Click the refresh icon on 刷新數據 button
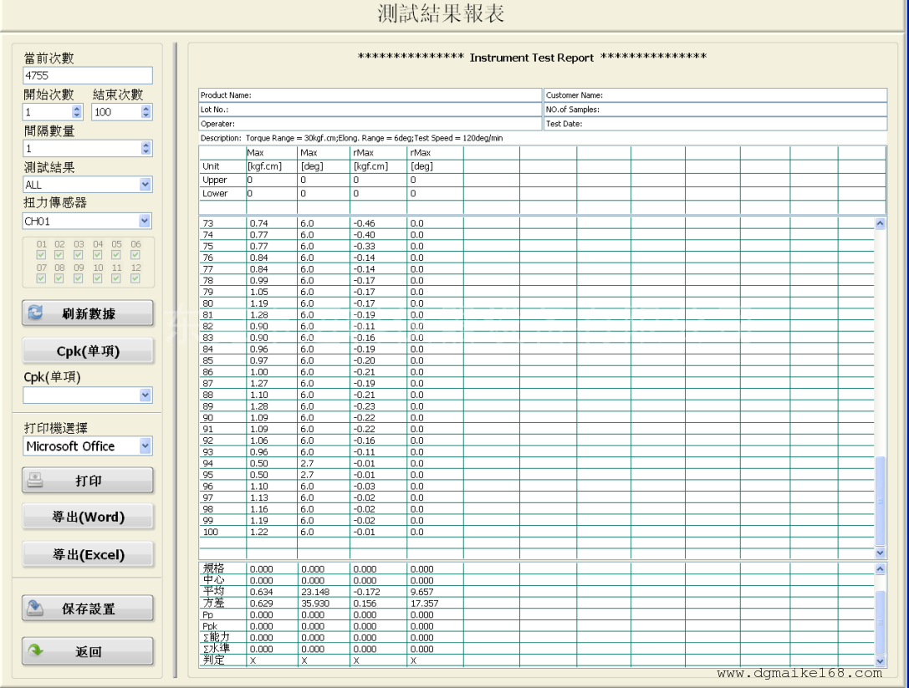This screenshot has height=688, width=909. click(36, 313)
